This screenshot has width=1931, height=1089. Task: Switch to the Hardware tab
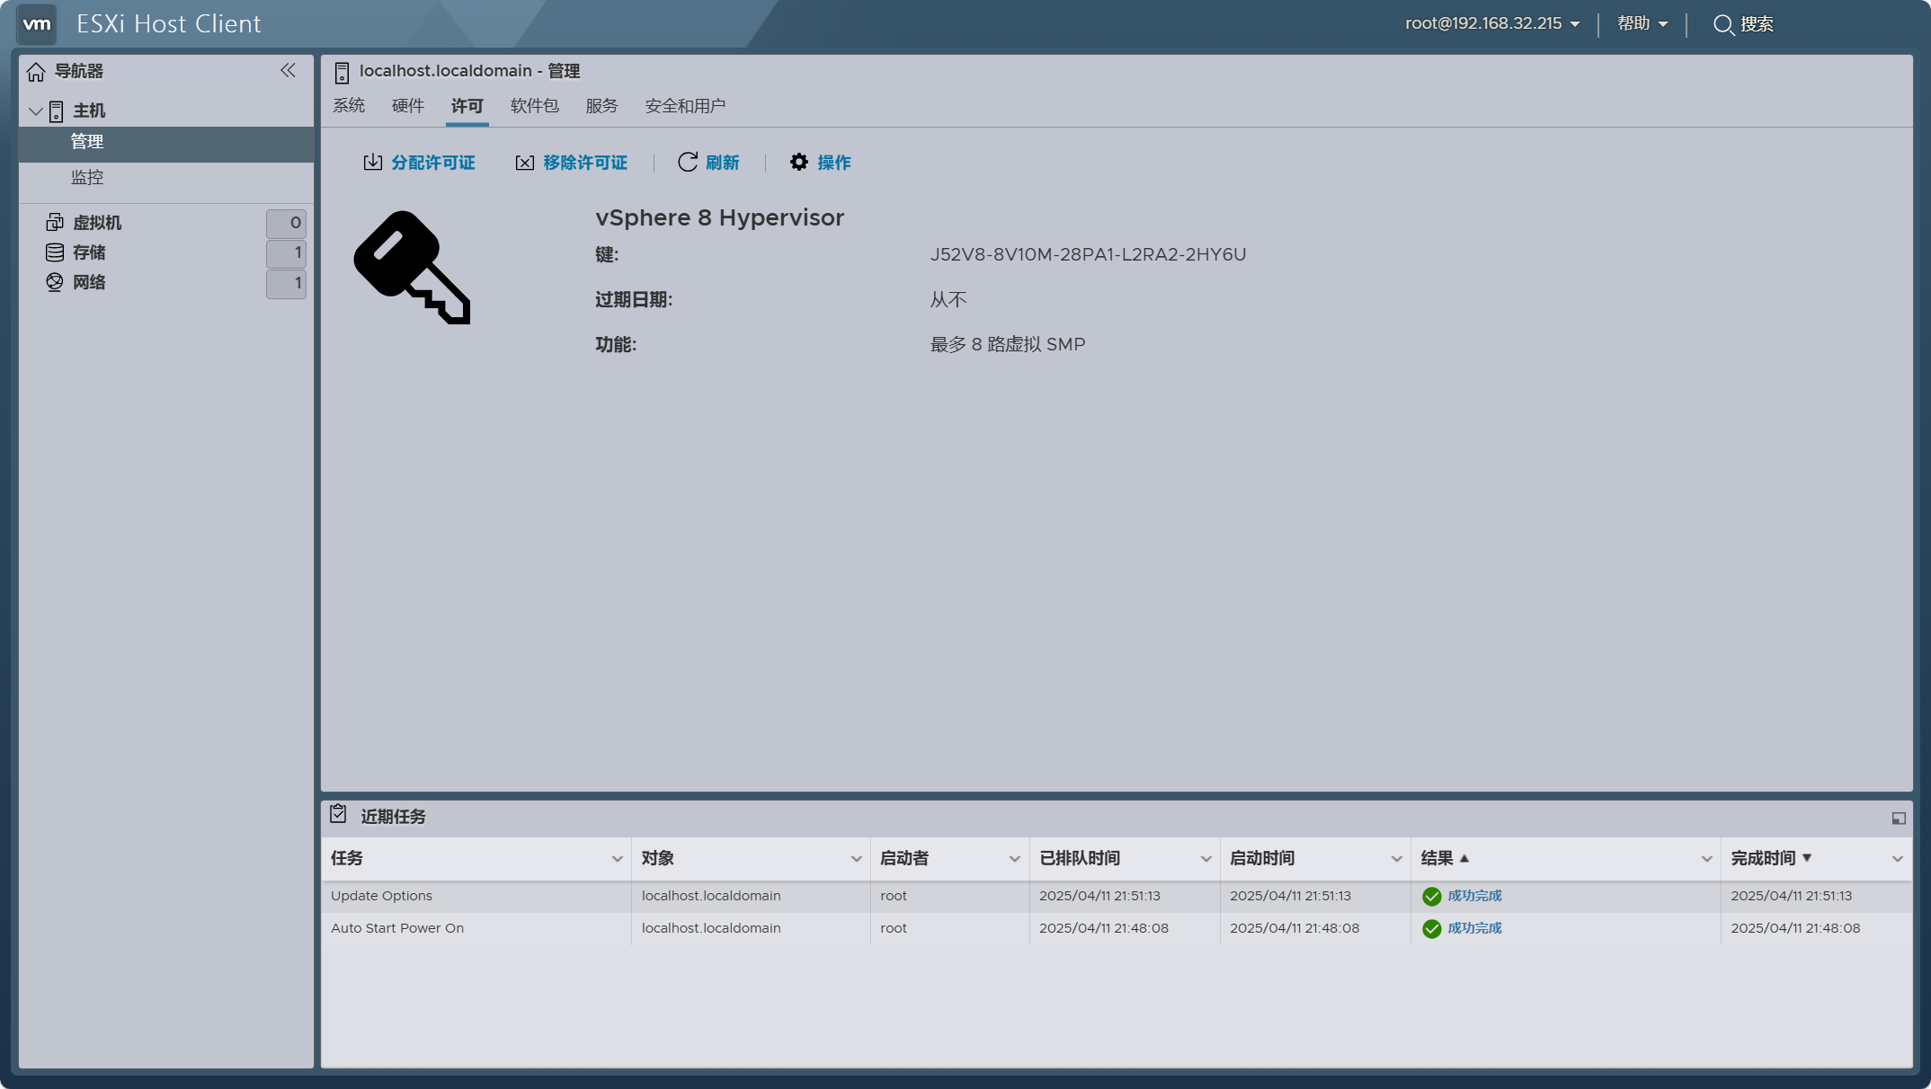407,106
